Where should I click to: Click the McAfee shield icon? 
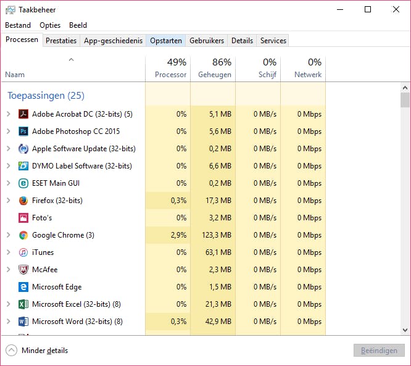tap(23, 270)
